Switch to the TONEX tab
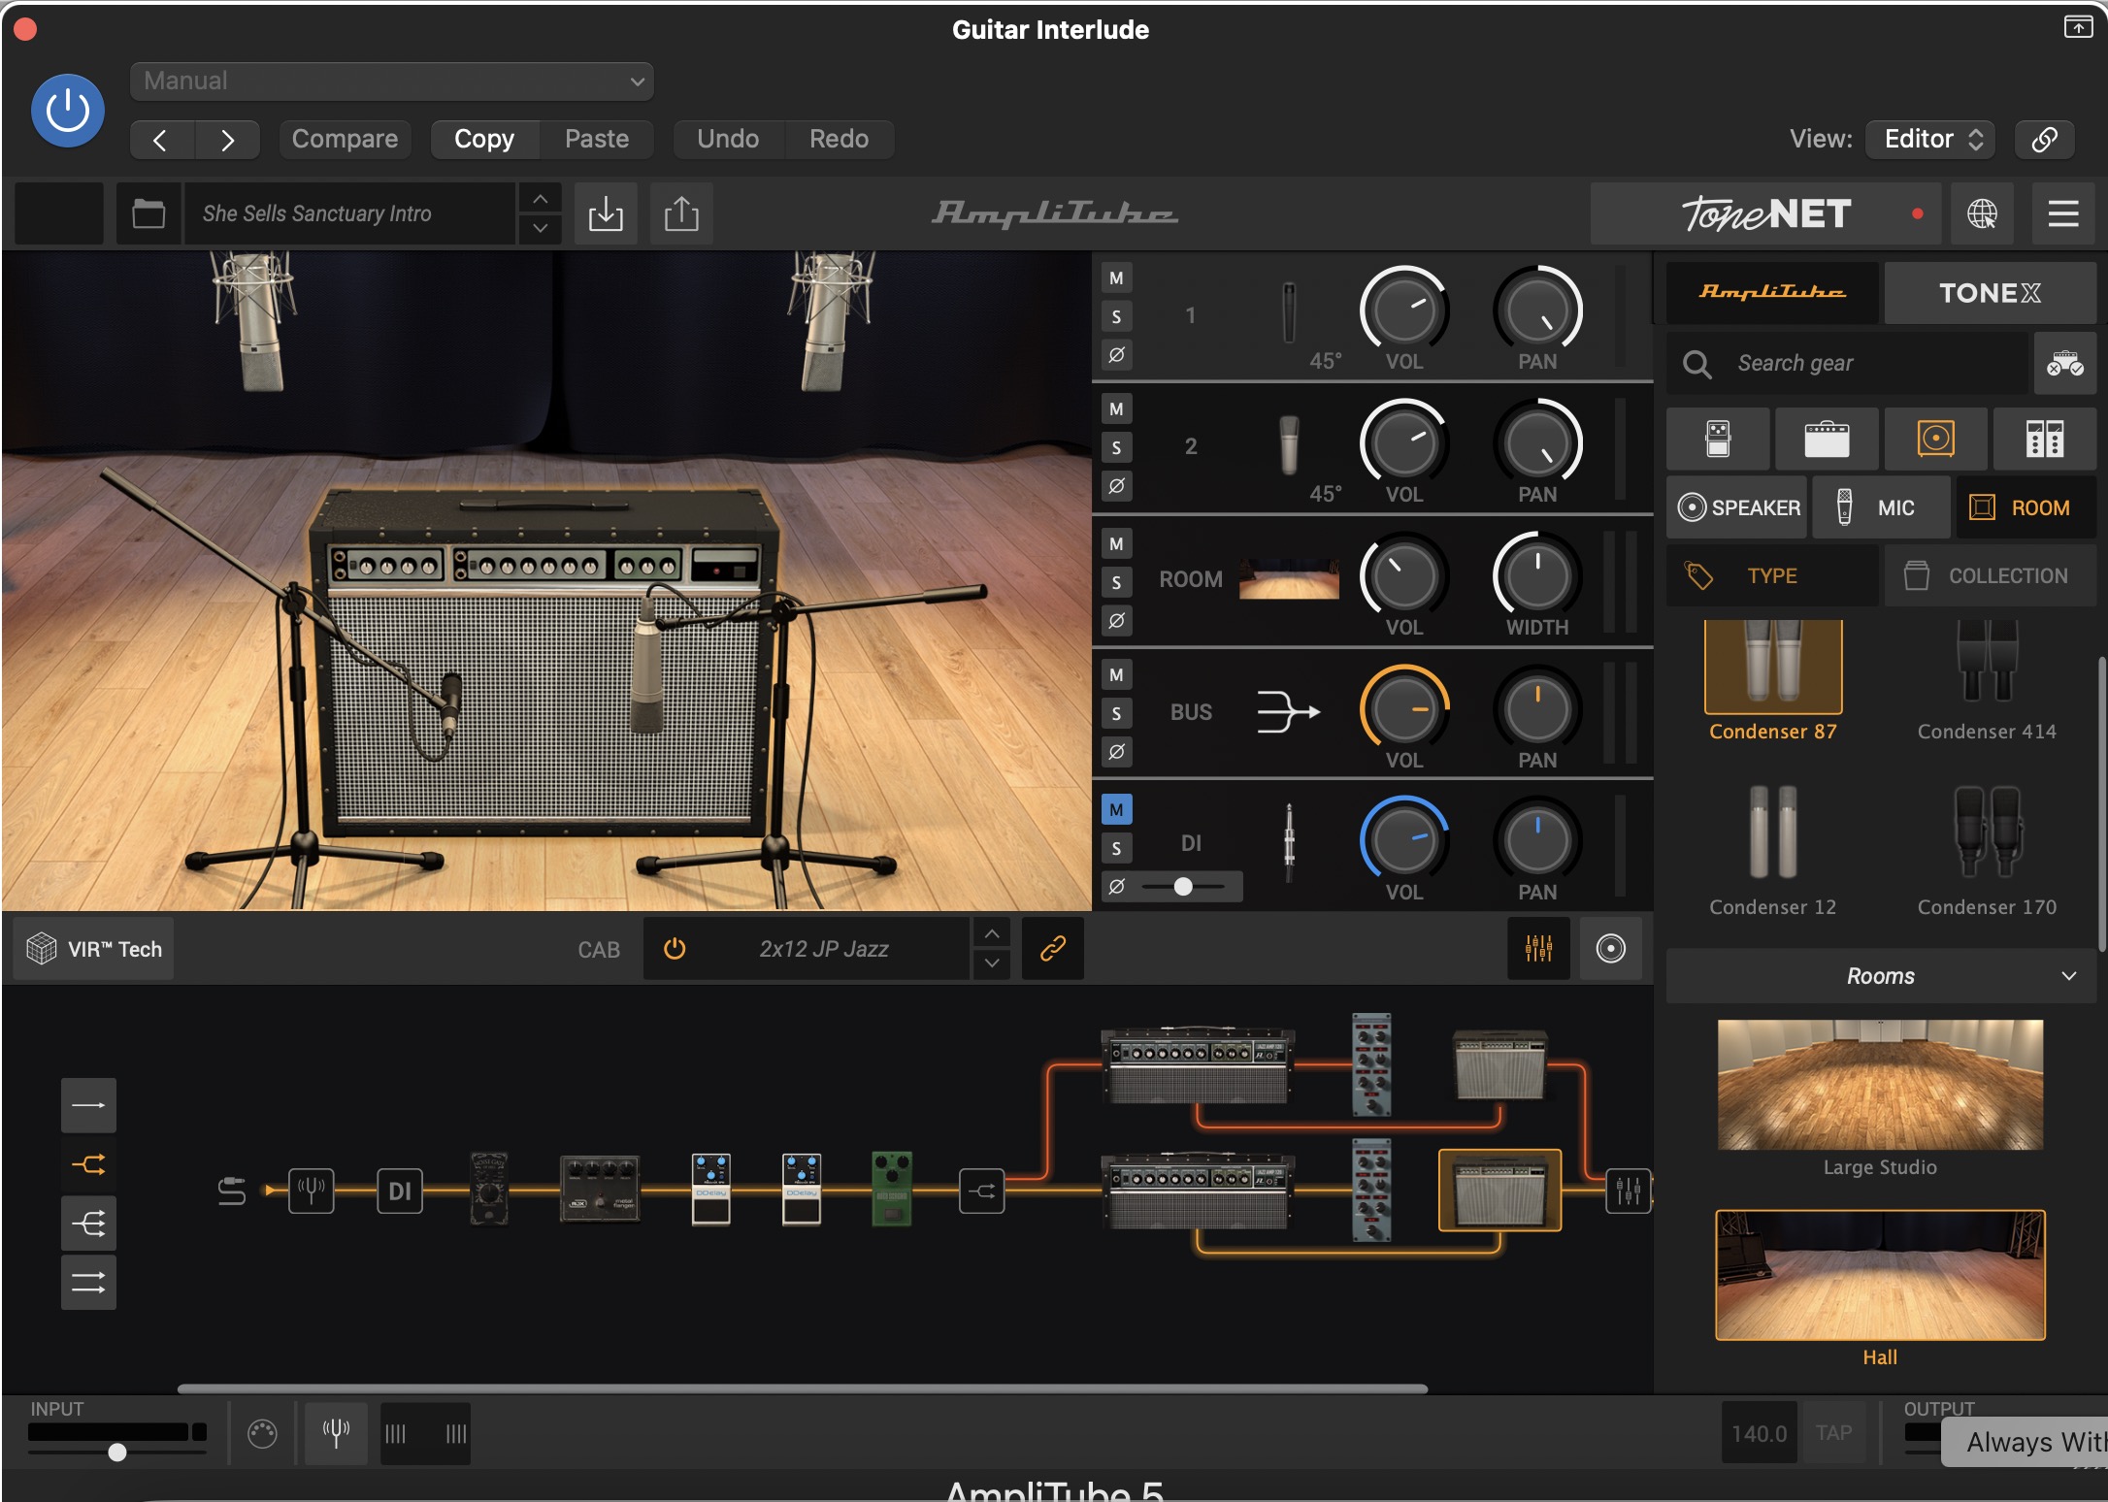 [x=1991, y=292]
